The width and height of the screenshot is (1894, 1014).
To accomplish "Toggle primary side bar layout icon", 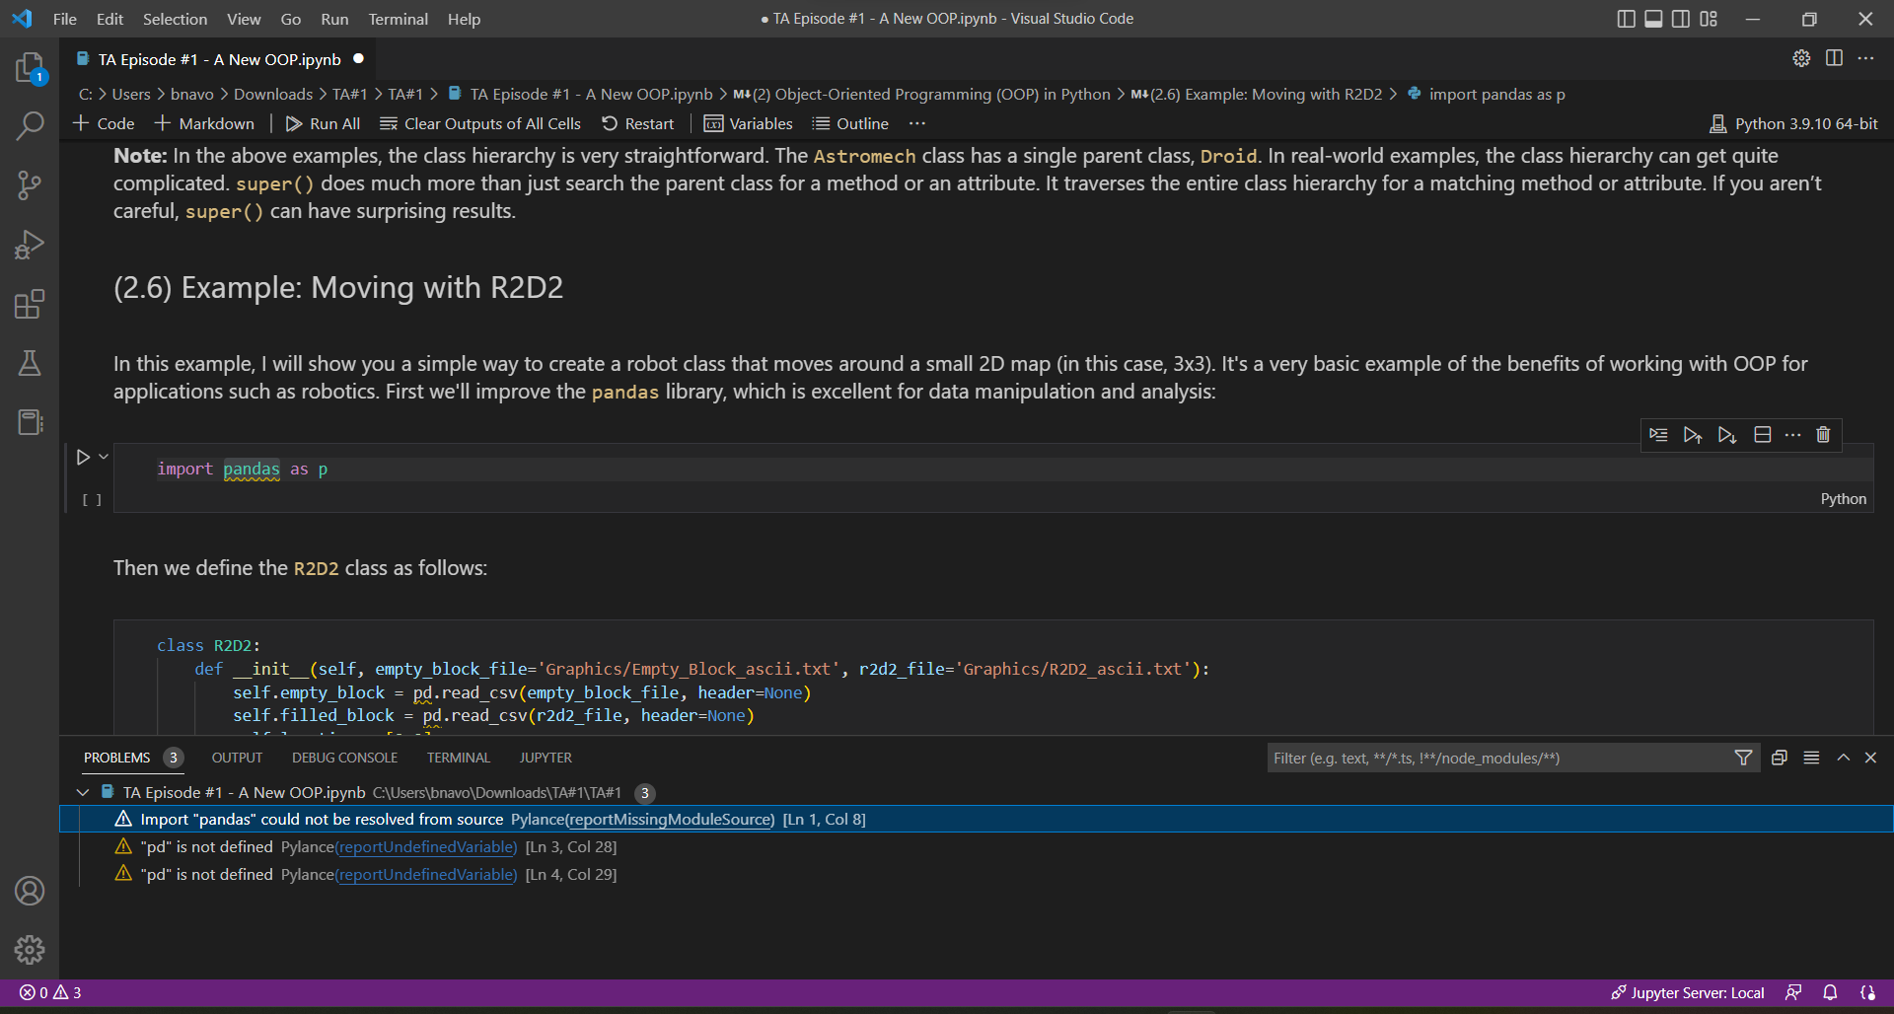I will (x=1627, y=19).
